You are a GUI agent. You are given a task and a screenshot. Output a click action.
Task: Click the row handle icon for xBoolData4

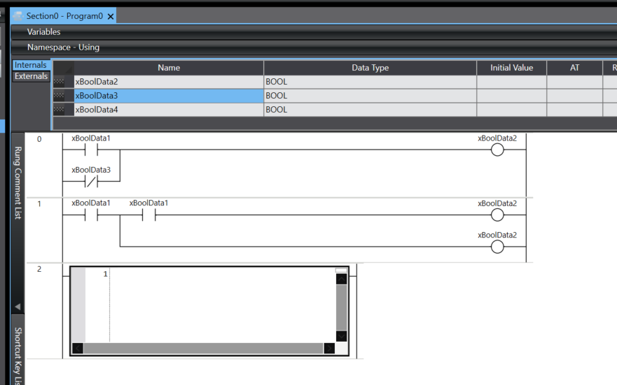point(59,110)
